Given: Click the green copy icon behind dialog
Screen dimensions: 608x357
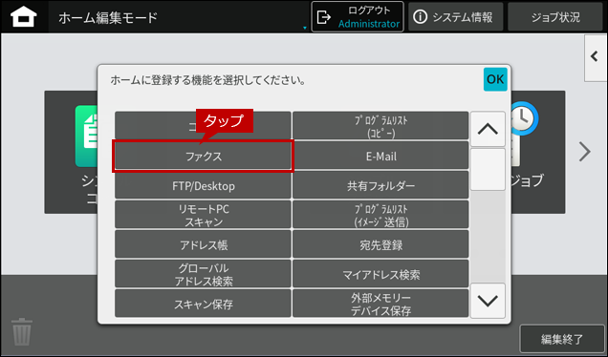Looking at the screenshot, I should [x=86, y=136].
